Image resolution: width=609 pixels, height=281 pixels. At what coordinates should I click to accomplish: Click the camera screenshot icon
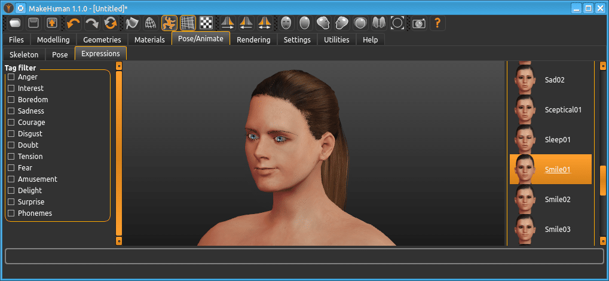(x=420, y=23)
